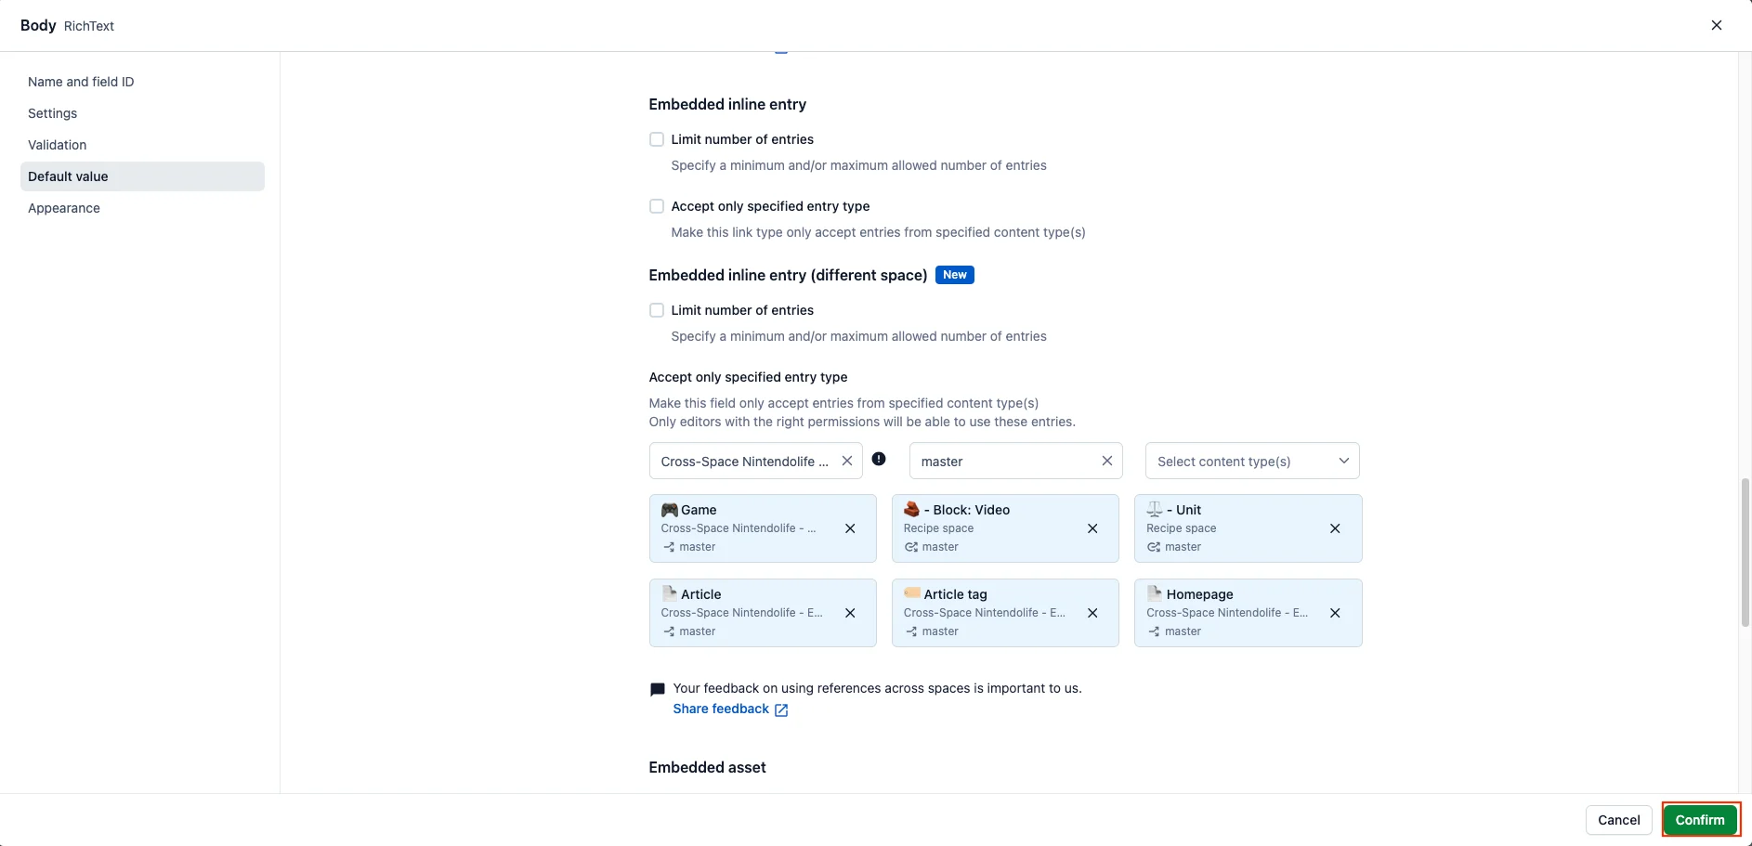Check Accept only specified entry type
Viewport: 1752px width, 846px height.
point(657,206)
